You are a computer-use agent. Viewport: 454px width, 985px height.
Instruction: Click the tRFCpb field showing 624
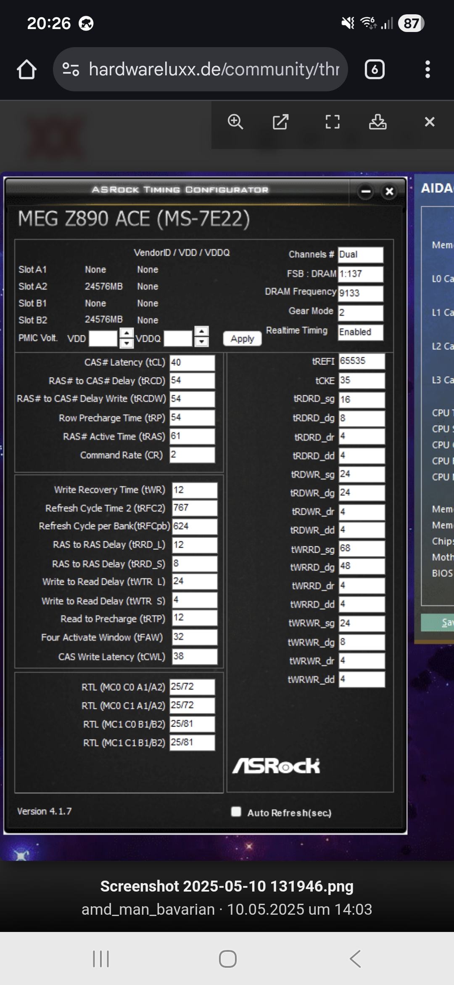point(195,526)
